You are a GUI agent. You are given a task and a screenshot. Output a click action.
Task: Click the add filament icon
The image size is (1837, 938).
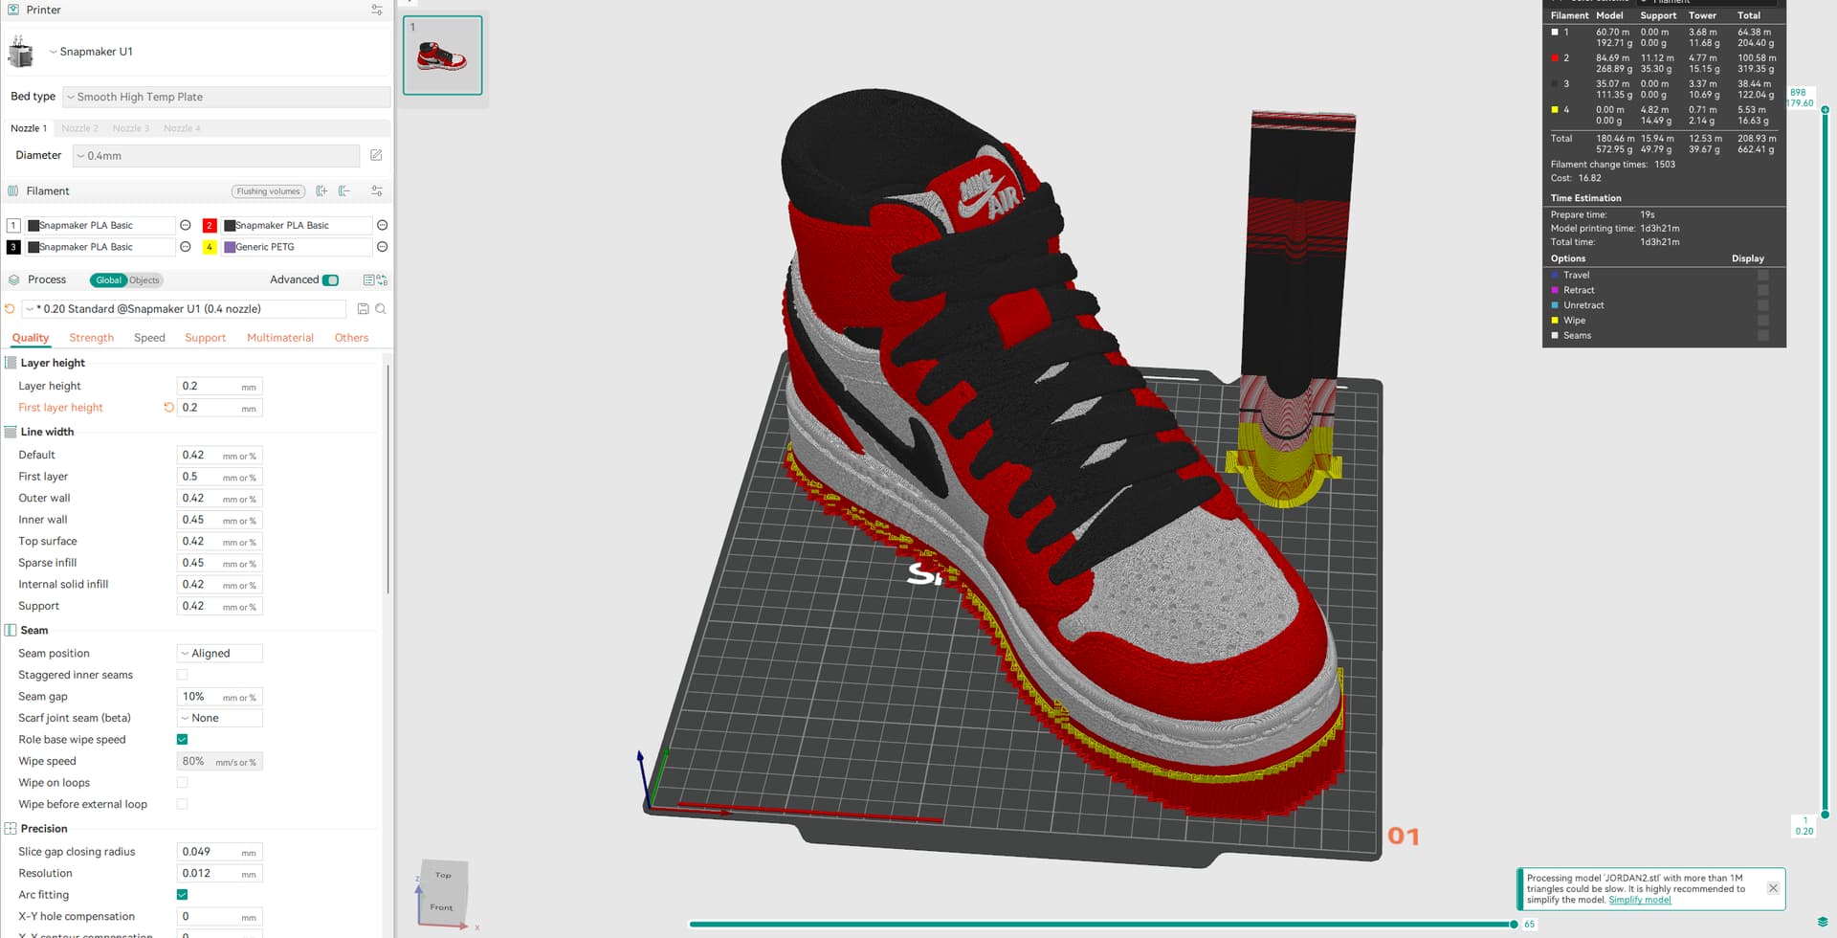coord(321,191)
